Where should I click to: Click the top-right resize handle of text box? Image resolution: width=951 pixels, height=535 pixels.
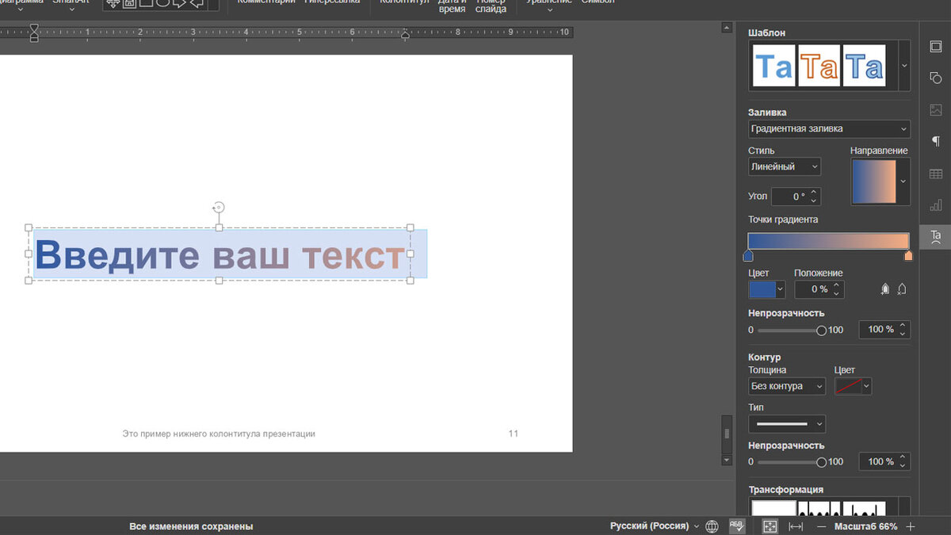point(411,227)
